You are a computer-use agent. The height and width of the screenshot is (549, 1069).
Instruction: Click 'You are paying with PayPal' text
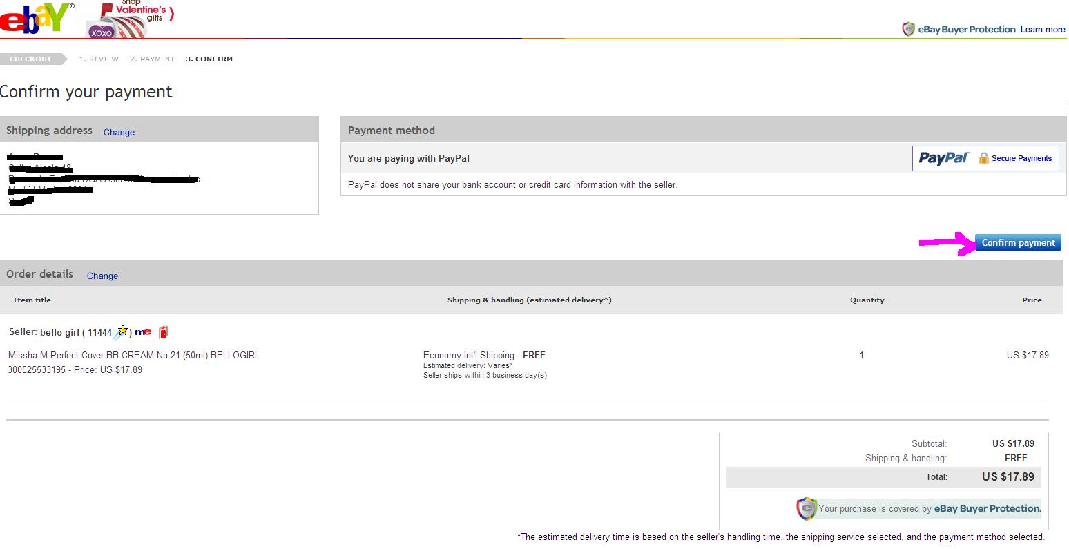[x=409, y=159]
